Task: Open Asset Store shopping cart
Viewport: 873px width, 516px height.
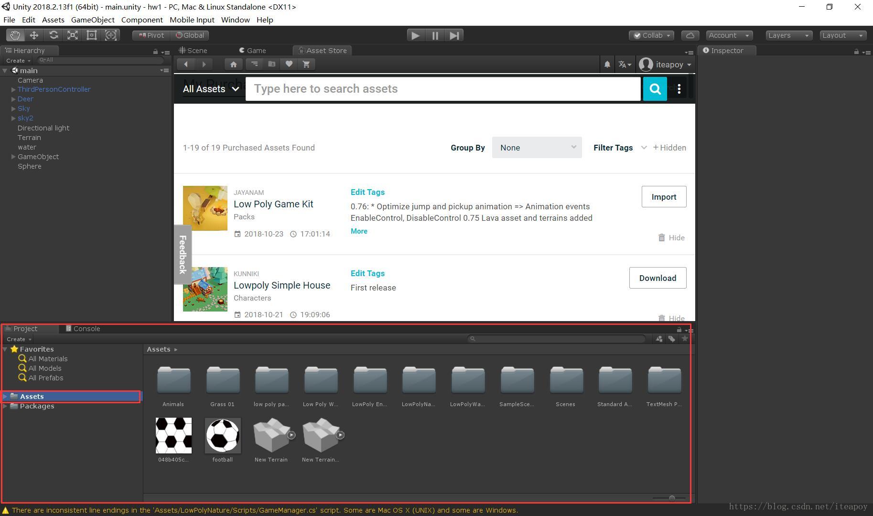Action: point(306,64)
